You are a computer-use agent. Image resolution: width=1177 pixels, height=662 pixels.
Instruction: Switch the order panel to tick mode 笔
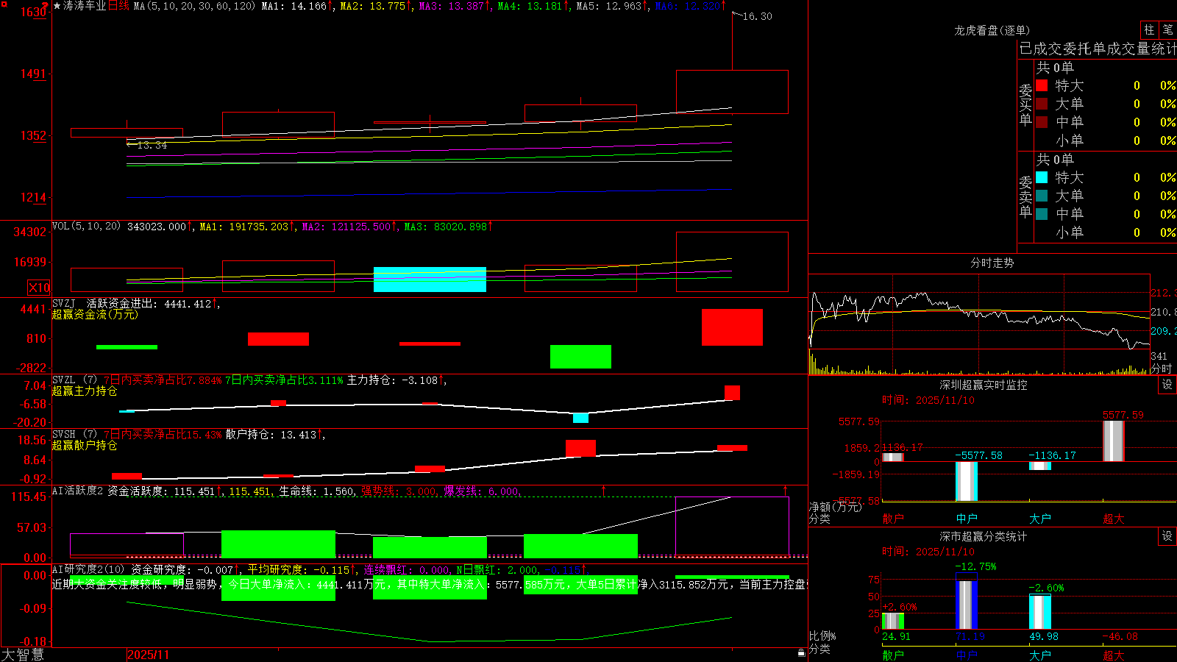pyautogui.click(x=1168, y=30)
